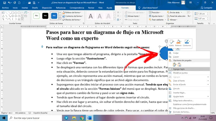Click the Compartir button

coord(206,8)
